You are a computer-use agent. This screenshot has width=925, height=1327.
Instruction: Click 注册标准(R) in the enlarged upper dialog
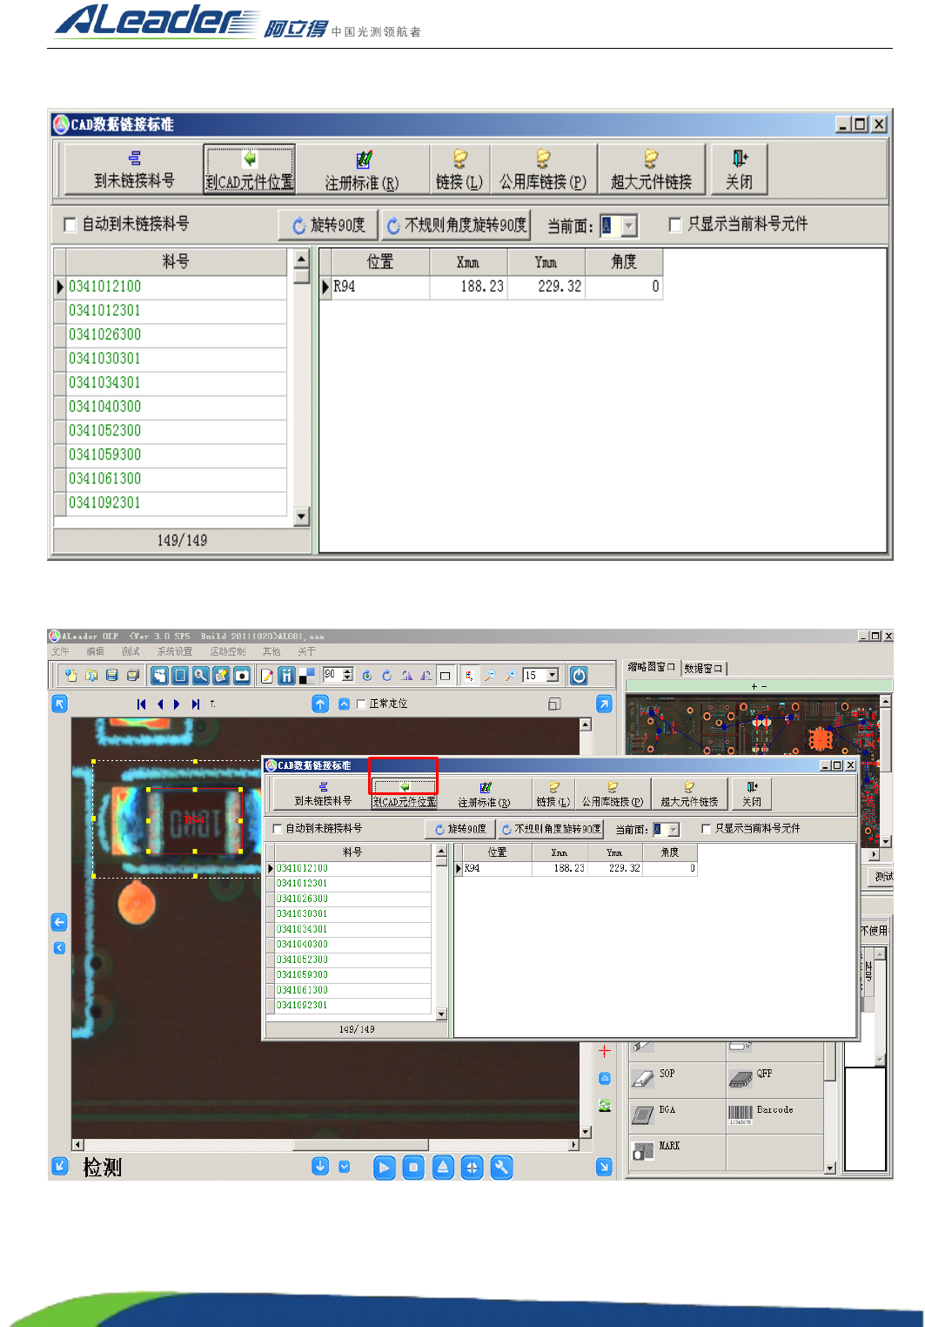tap(362, 170)
